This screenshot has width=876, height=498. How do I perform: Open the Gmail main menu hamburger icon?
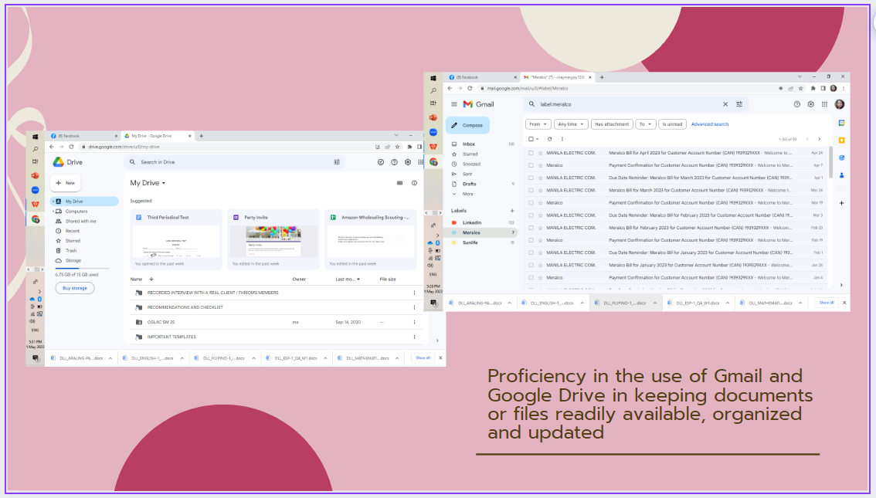[x=454, y=104]
